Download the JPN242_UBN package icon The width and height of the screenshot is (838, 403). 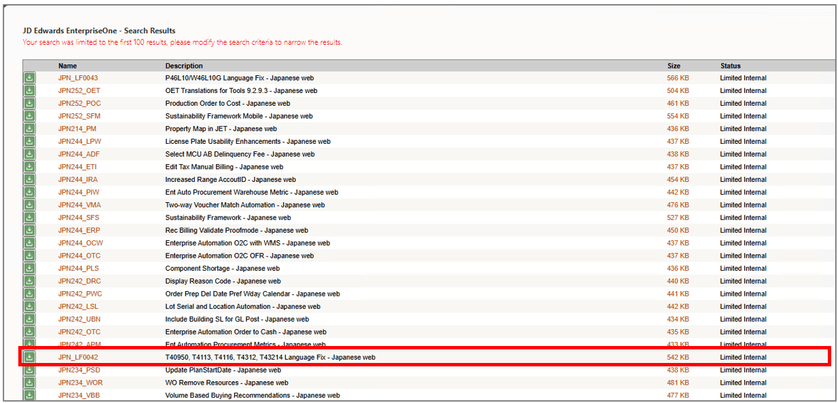[29, 319]
